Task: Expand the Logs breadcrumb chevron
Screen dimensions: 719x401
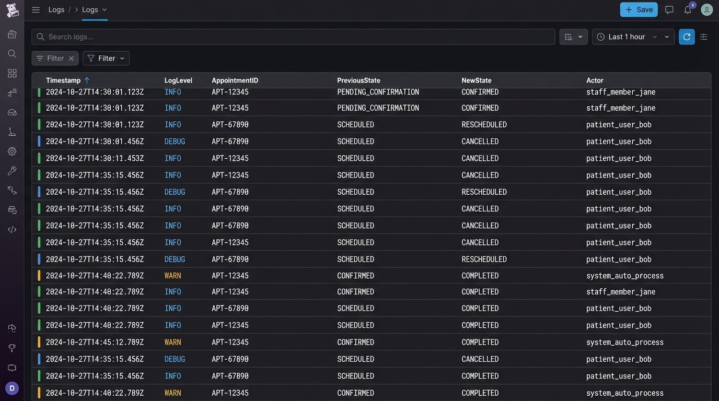Action: pos(103,9)
